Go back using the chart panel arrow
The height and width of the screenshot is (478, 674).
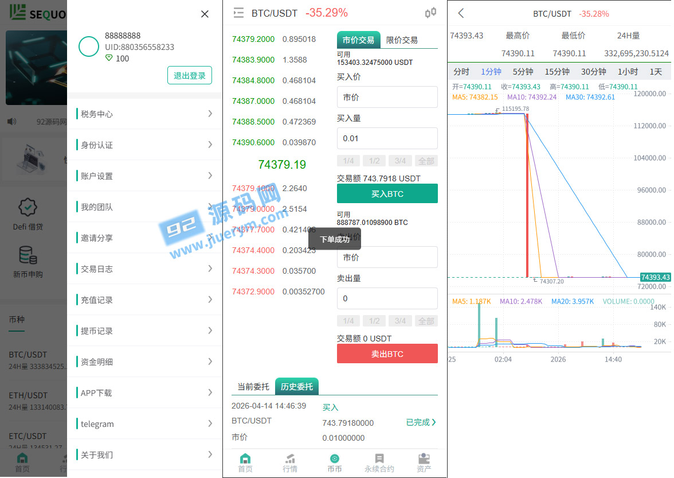[461, 13]
